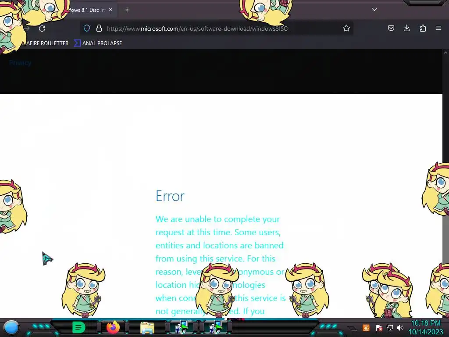The width and height of the screenshot is (449, 337).
Task: Open the Extensions menu
Action: (x=423, y=28)
